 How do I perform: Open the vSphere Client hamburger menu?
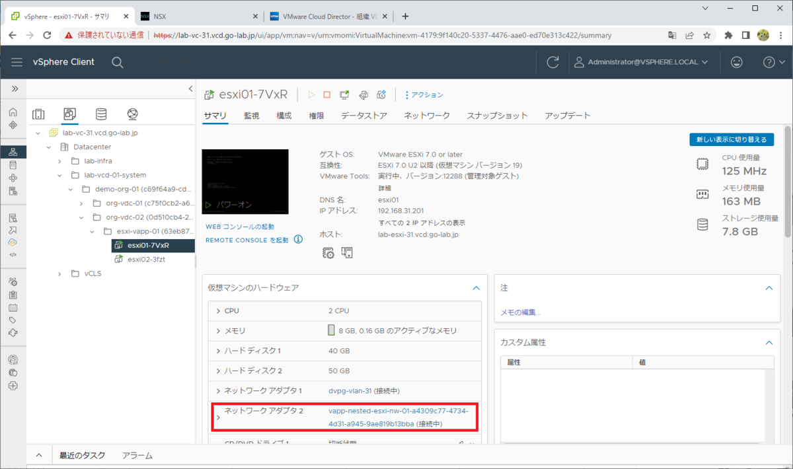[x=17, y=62]
